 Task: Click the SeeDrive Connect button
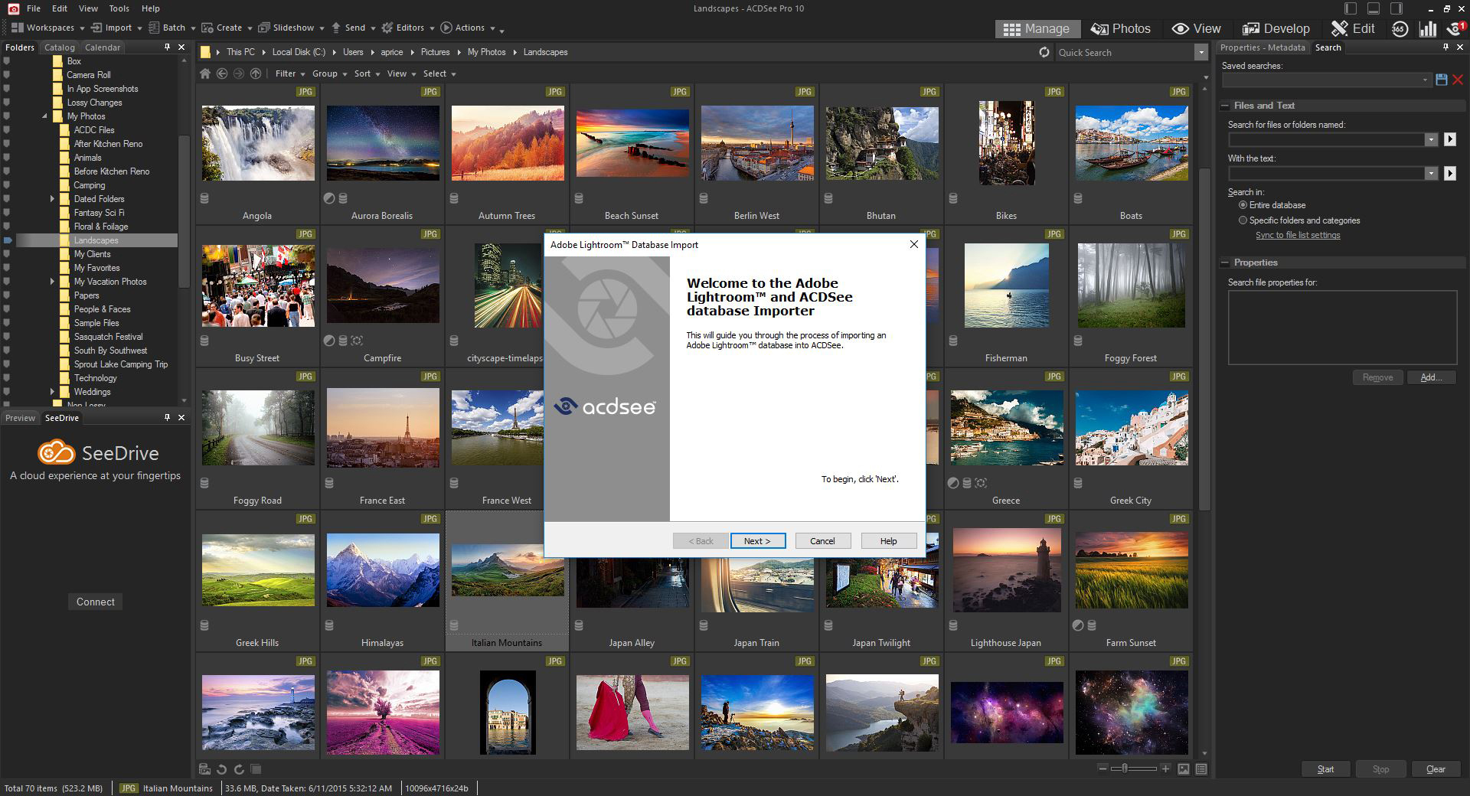(95, 602)
